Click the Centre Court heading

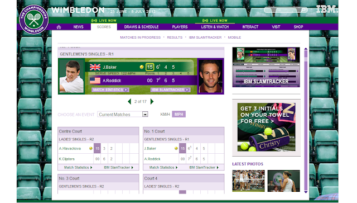[70, 131]
